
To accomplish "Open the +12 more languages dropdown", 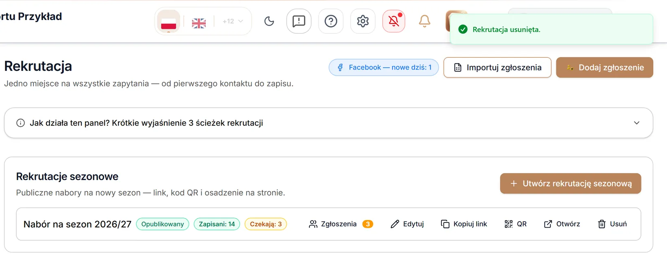I will [x=233, y=21].
